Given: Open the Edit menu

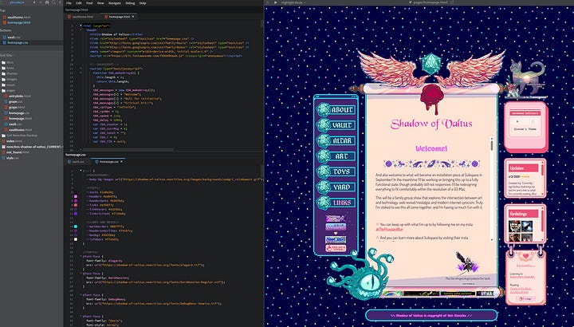Looking at the screenshot, I should click(79, 3).
